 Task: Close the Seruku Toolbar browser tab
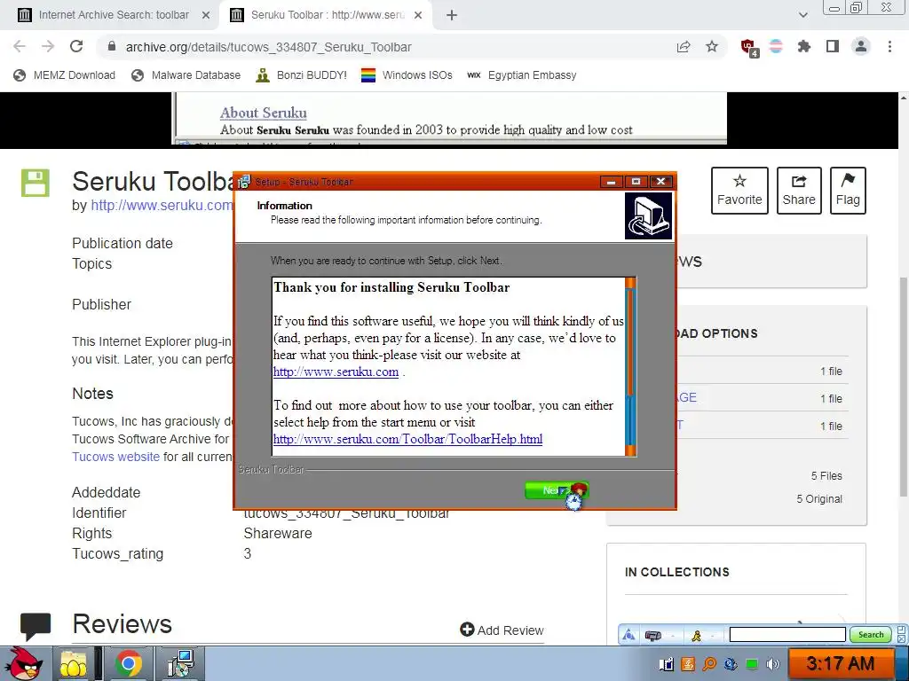pyautogui.click(x=418, y=15)
